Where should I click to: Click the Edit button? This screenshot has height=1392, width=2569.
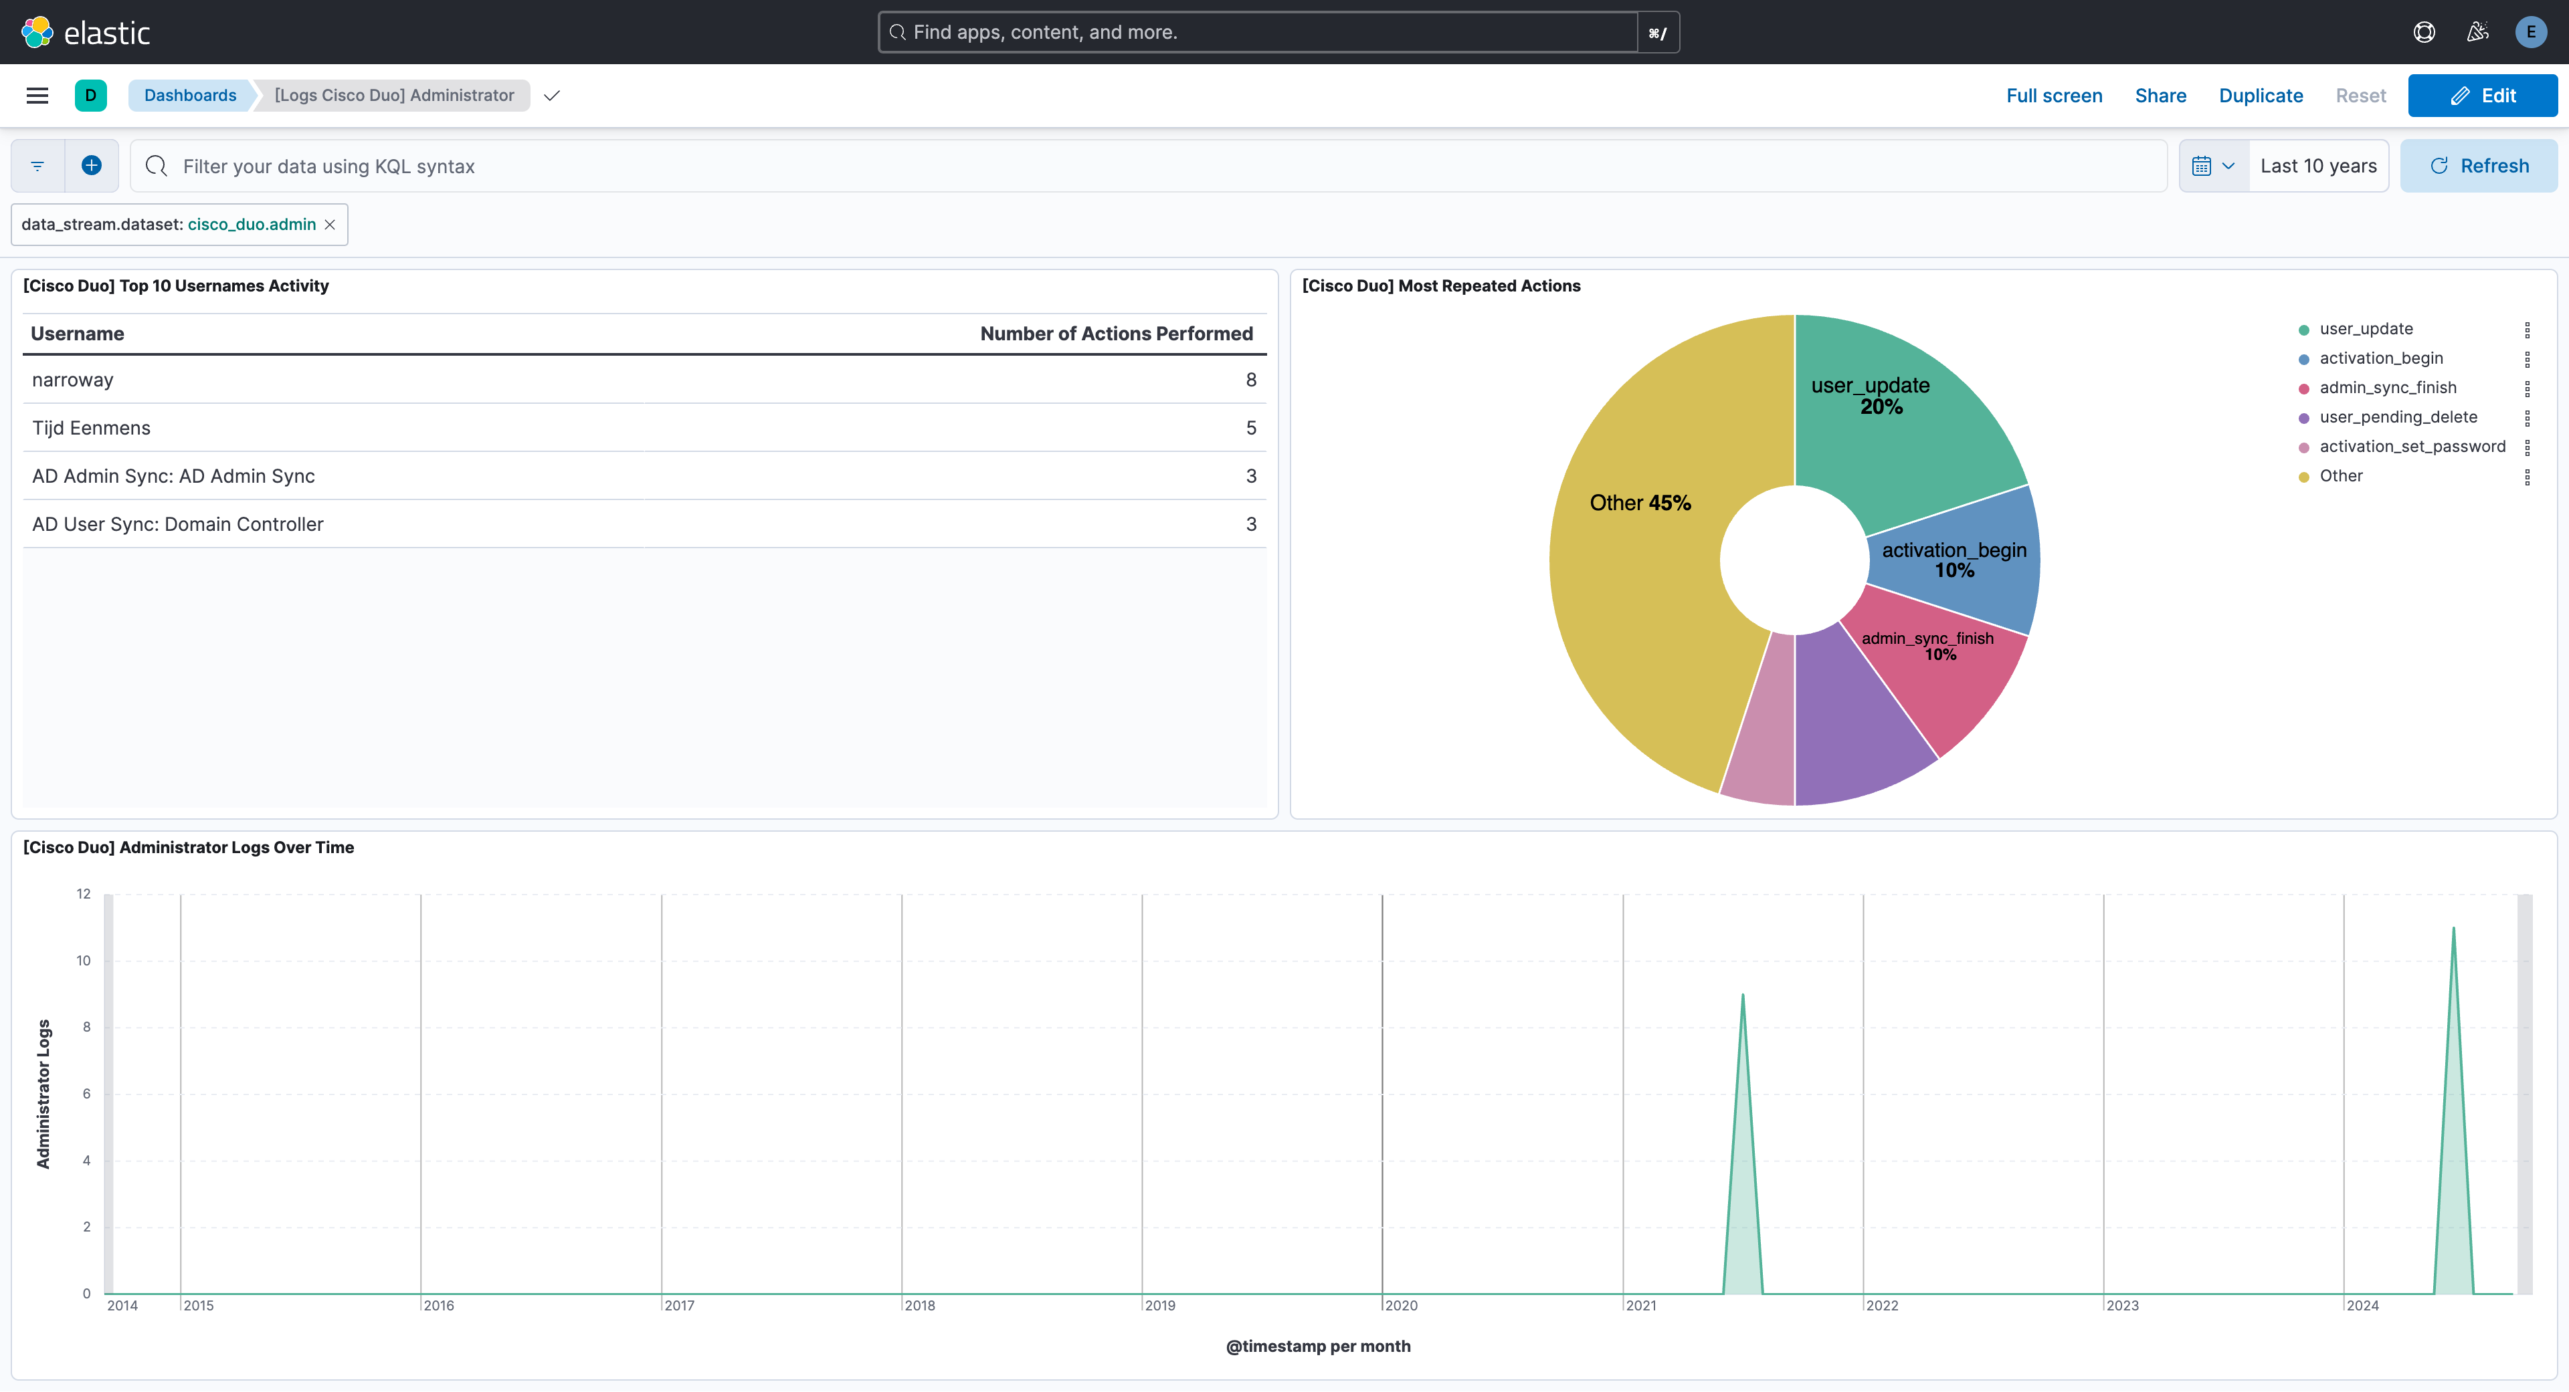pyautogui.click(x=2483, y=95)
